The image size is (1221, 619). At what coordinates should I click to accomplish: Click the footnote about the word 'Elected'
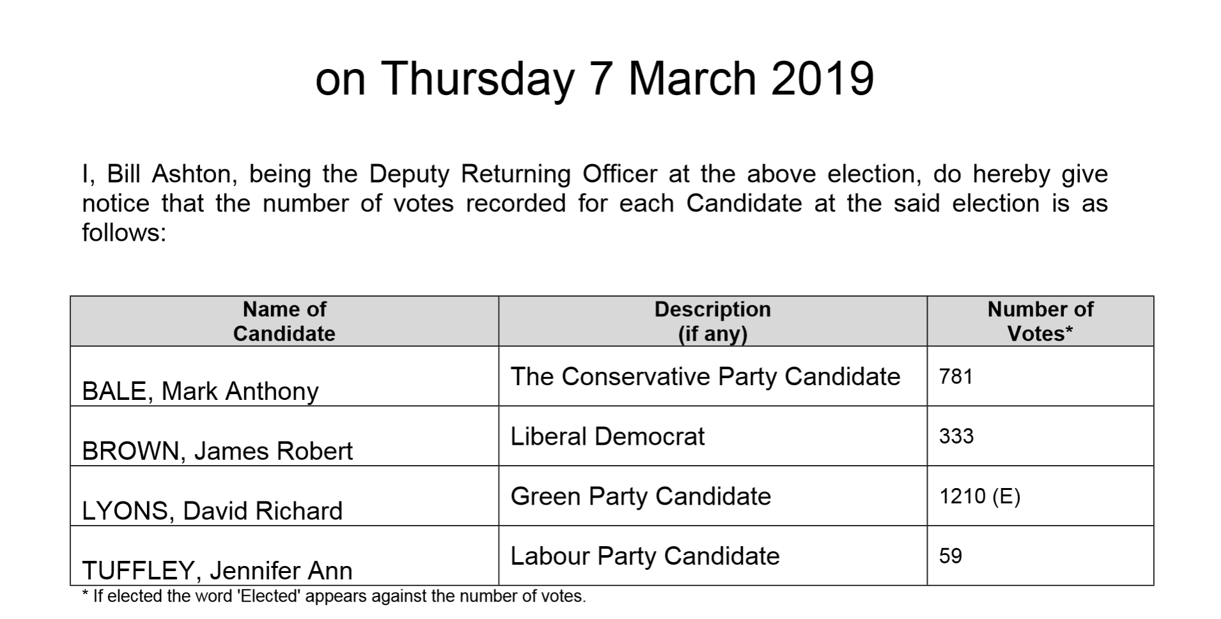[334, 597]
